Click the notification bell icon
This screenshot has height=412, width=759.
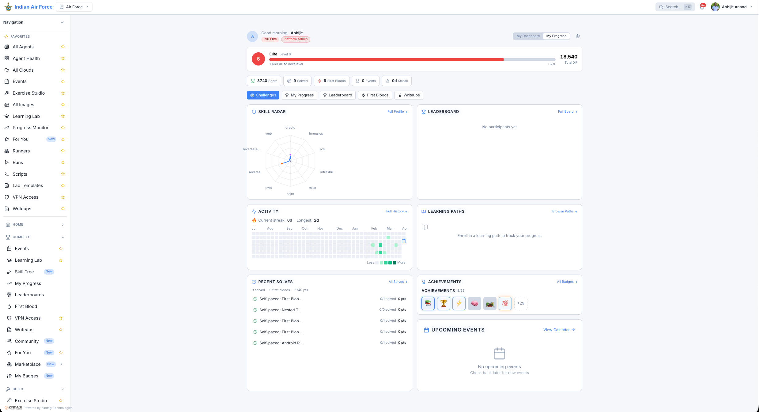point(702,7)
